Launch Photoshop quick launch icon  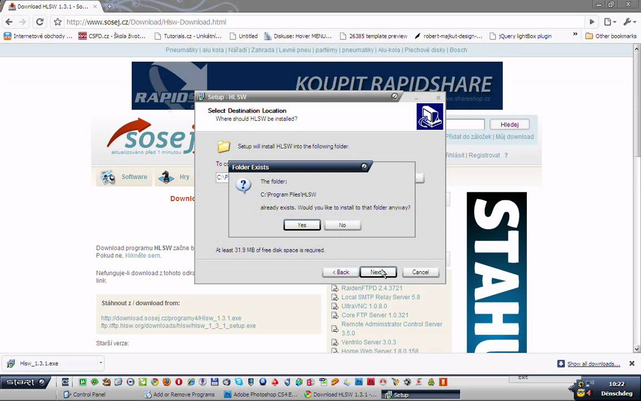[359, 382]
